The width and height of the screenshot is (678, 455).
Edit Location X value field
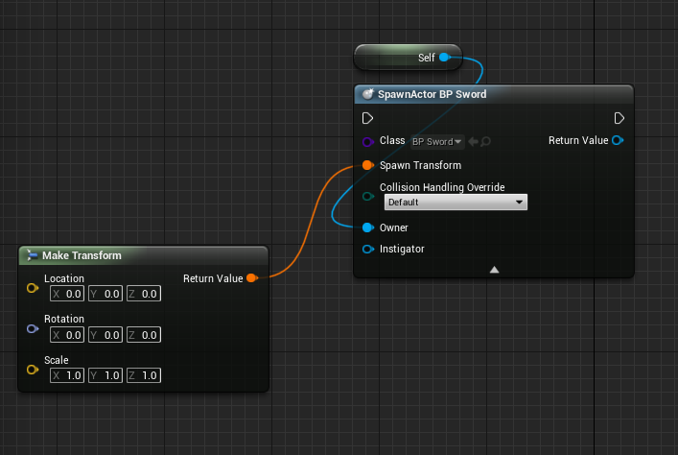[x=67, y=294]
